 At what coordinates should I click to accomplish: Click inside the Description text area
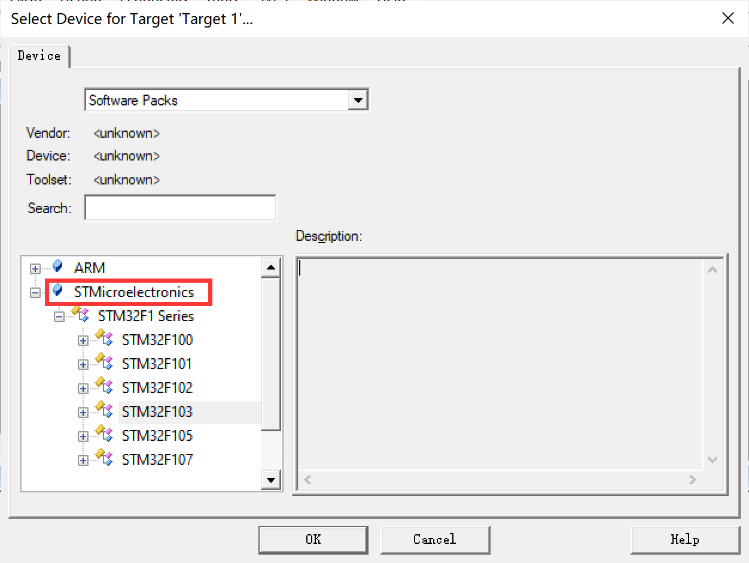(500, 364)
